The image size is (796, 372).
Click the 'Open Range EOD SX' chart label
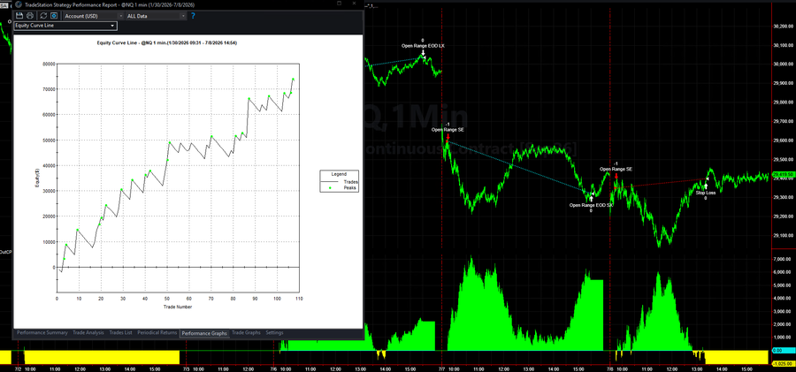coord(591,205)
